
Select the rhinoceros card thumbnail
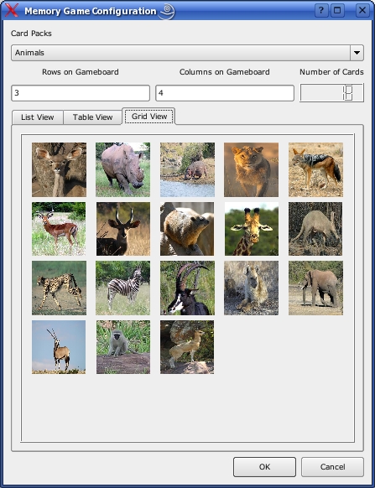(x=122, y=169)
